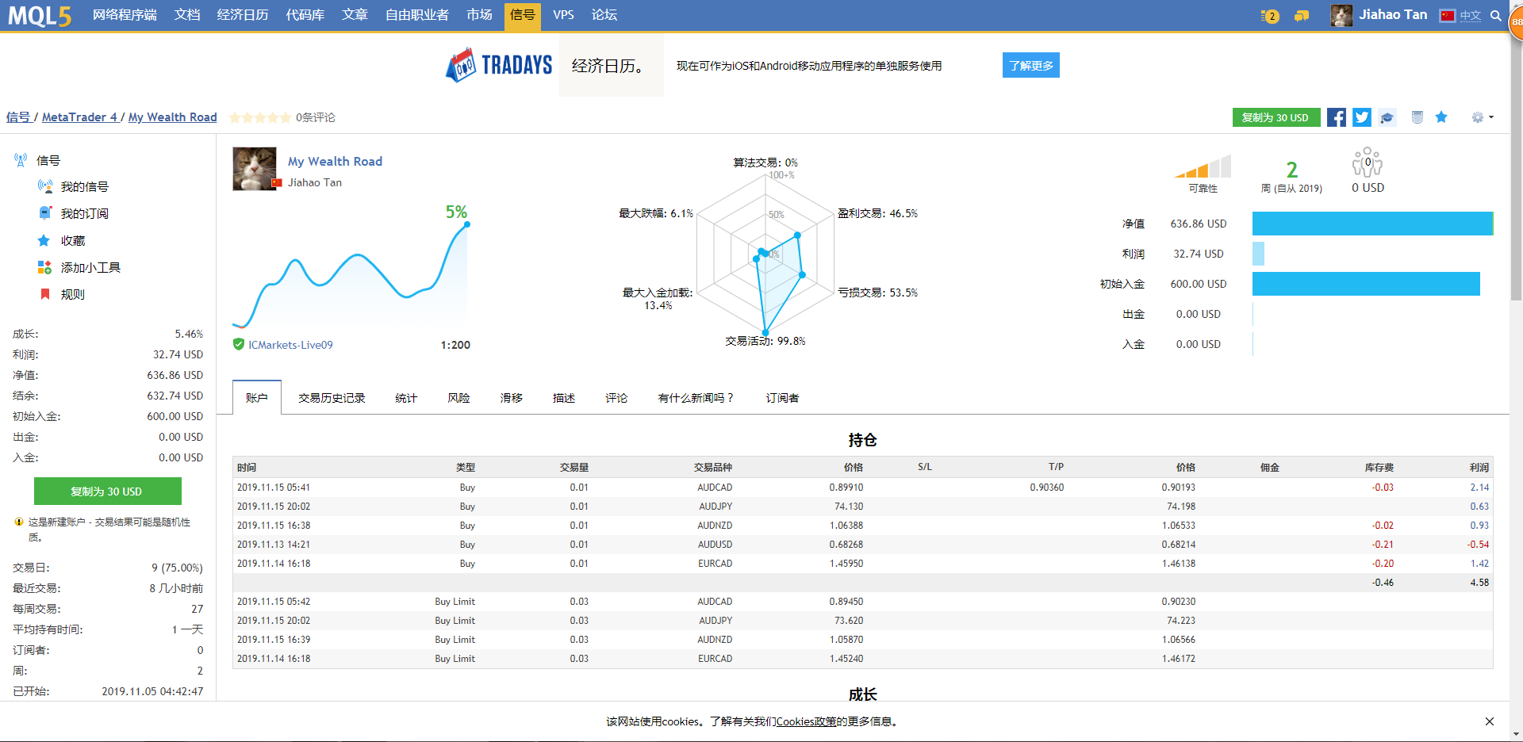Click the MQL5 logo

(40, 15)
